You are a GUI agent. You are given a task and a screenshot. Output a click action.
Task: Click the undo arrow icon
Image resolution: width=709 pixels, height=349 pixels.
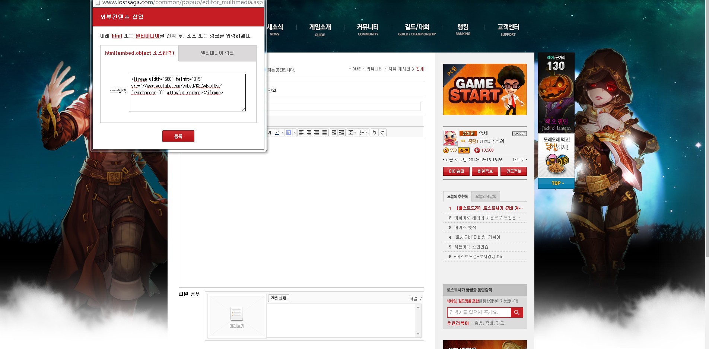pyautogui.click(x=375, y=133)
